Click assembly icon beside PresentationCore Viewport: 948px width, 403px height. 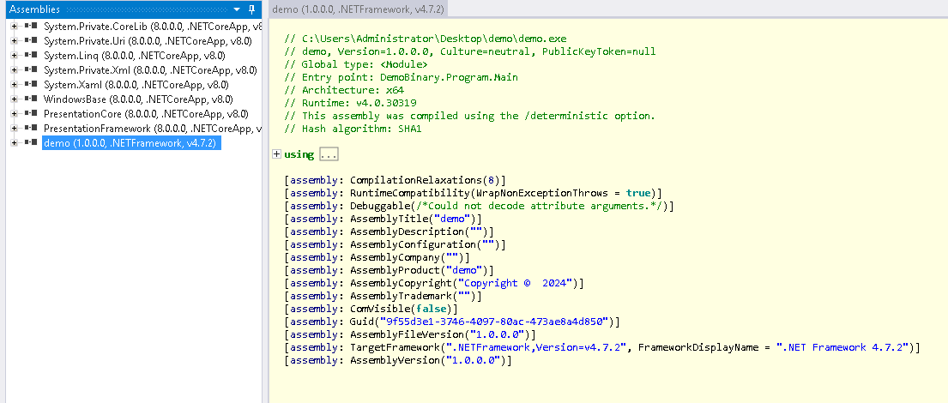point(32,113)
